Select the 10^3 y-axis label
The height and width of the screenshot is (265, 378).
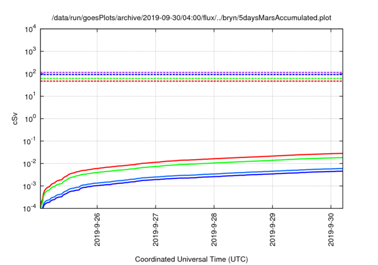tap(31, 51)
